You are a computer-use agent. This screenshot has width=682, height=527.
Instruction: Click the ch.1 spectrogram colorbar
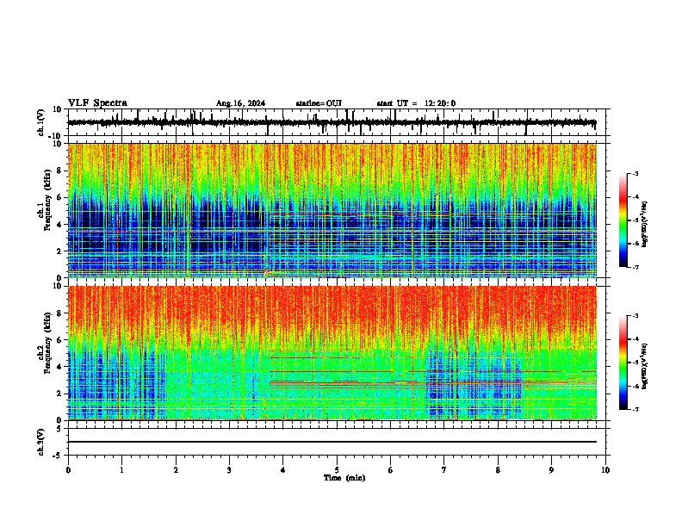623,220
